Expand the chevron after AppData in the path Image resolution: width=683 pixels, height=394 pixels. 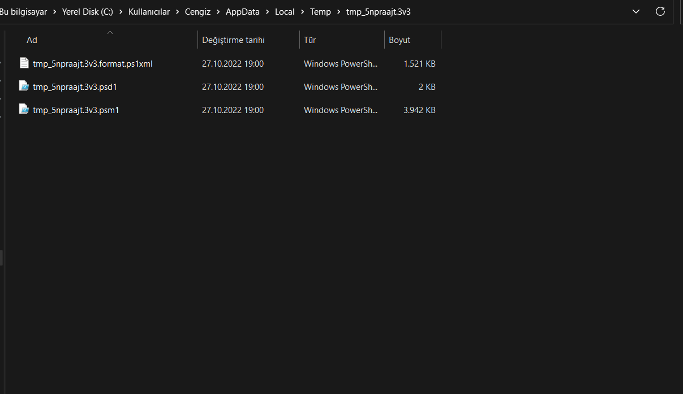[x=267, y=12]
